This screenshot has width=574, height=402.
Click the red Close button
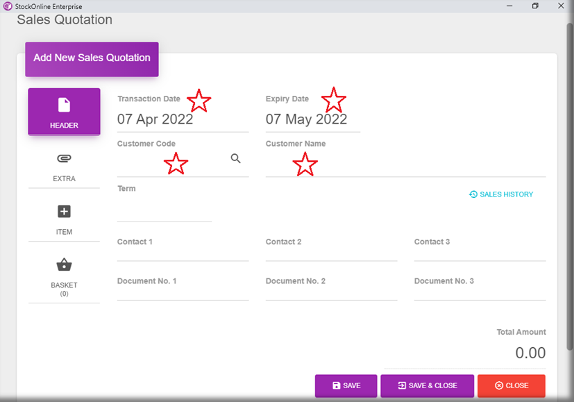click(x=511, y=385)
